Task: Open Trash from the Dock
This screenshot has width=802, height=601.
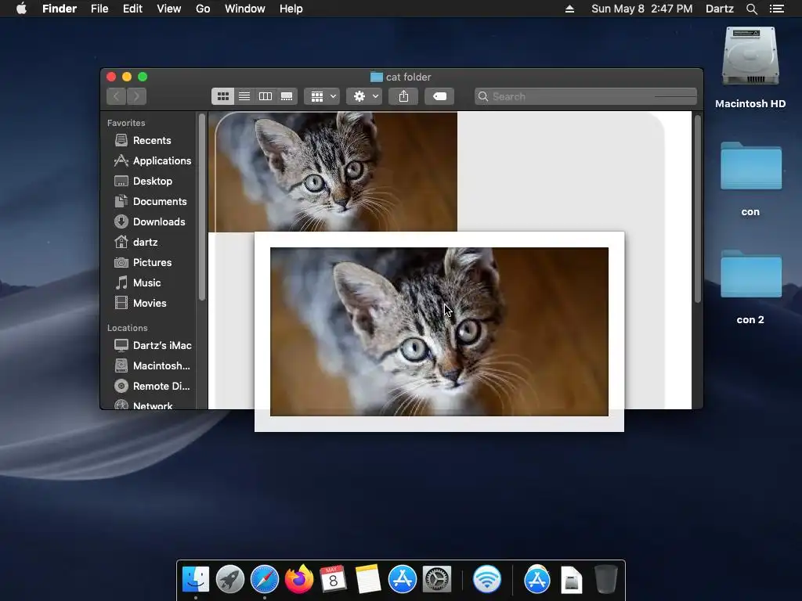Action: (x=606, y=580)
